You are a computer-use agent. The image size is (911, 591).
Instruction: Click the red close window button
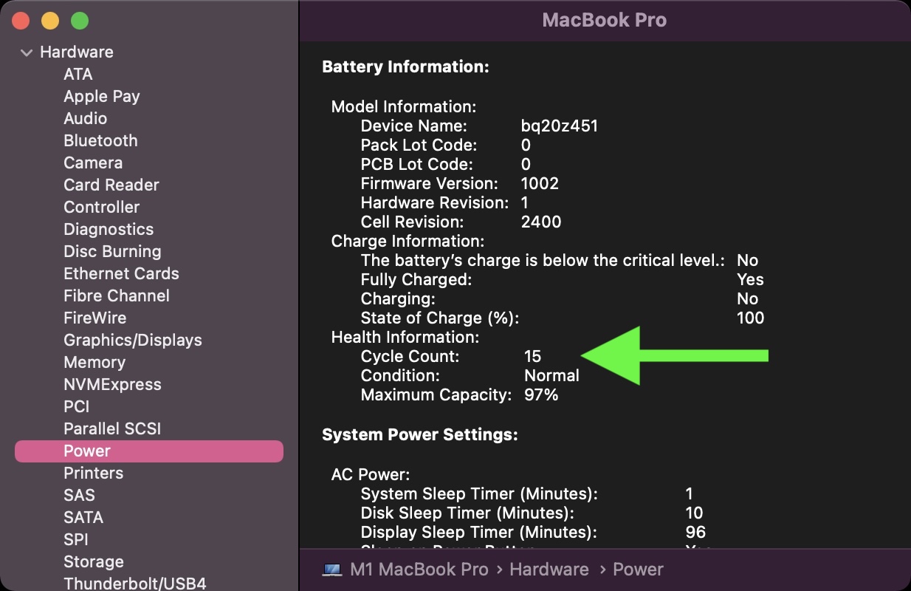coord(21,21)
